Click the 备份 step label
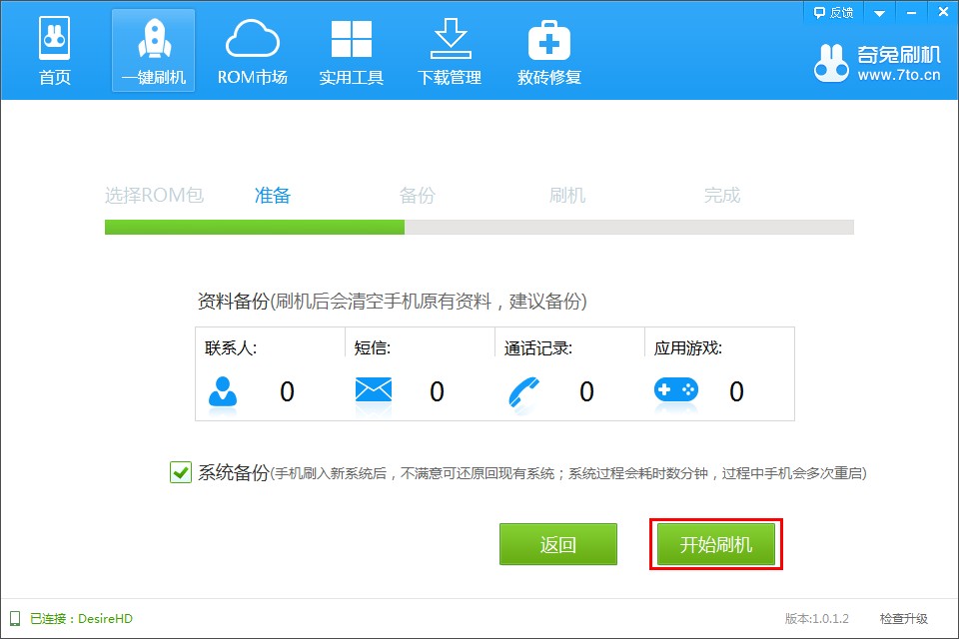The height and width of the screenshot is (639, 959). [418, 195]
